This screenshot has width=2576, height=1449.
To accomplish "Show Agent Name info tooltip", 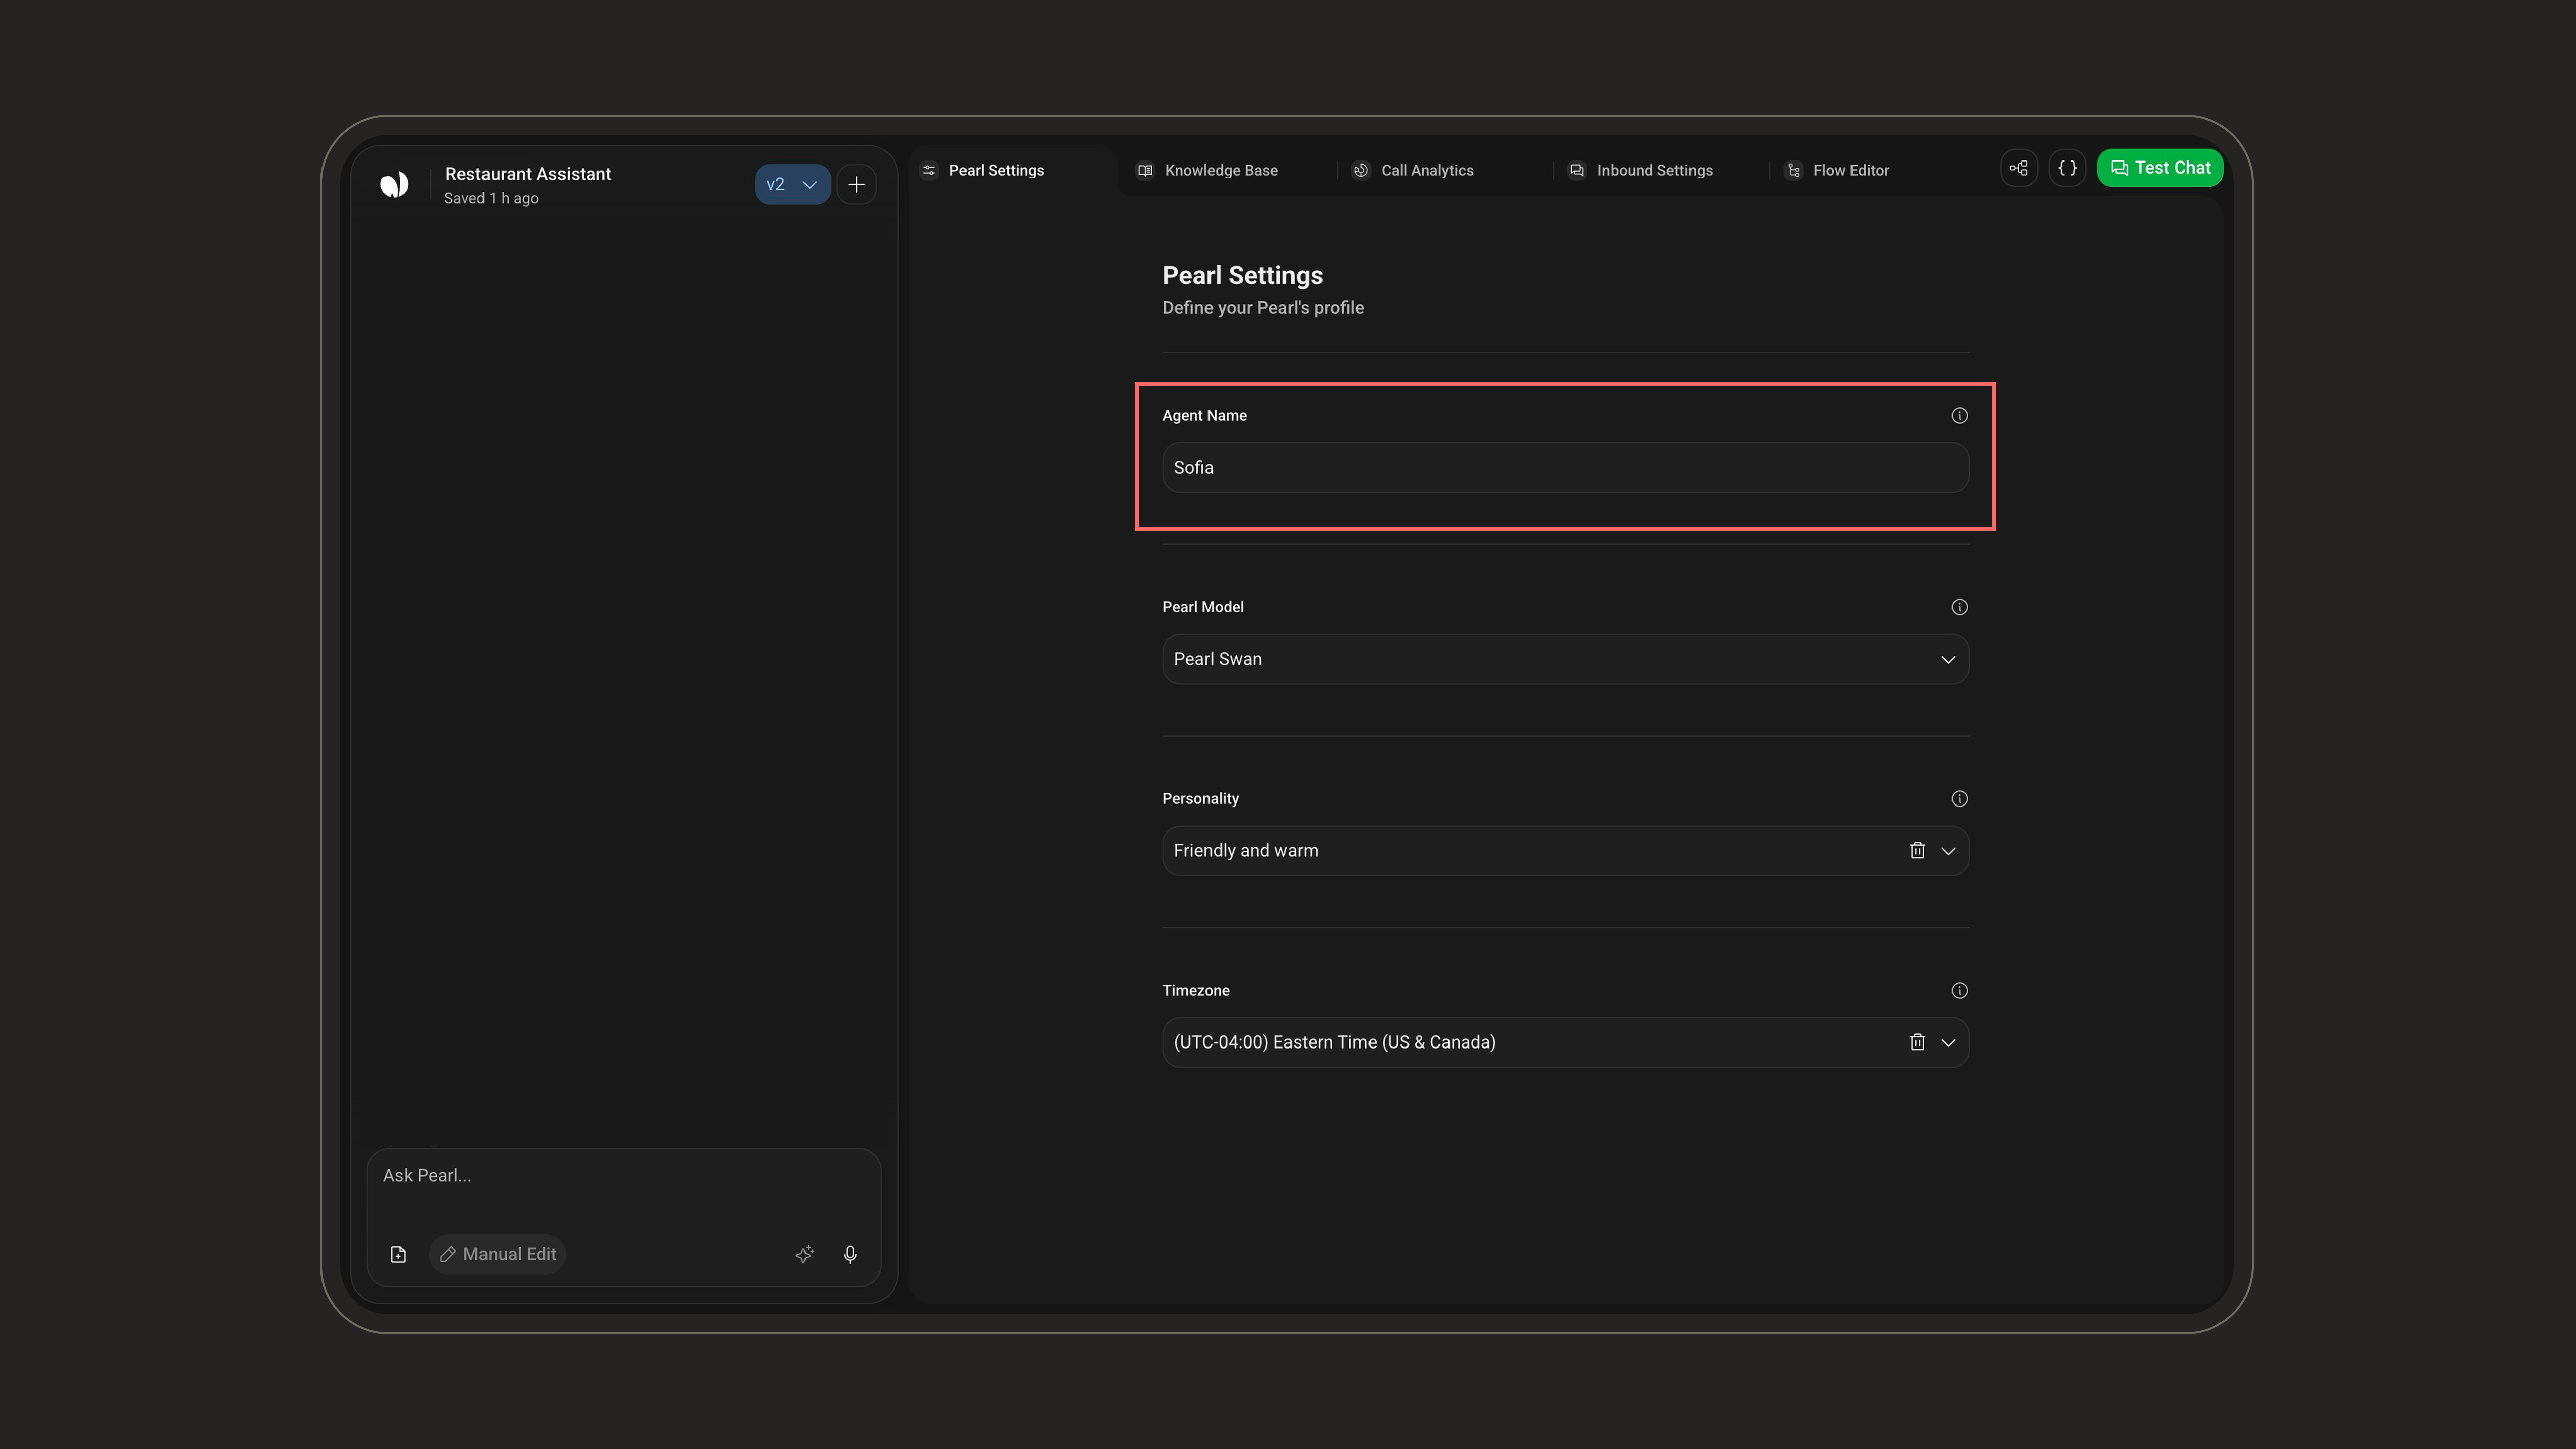I will [1959, 415].
